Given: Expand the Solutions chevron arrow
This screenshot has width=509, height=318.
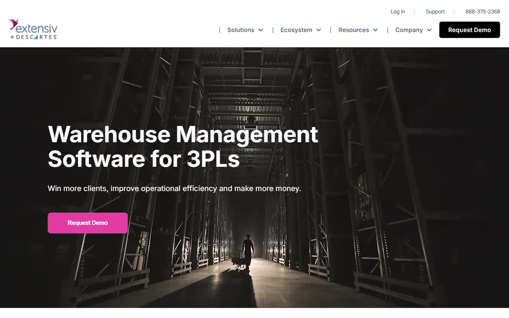Looking at the screenshot, I should [x=261, y=30].
